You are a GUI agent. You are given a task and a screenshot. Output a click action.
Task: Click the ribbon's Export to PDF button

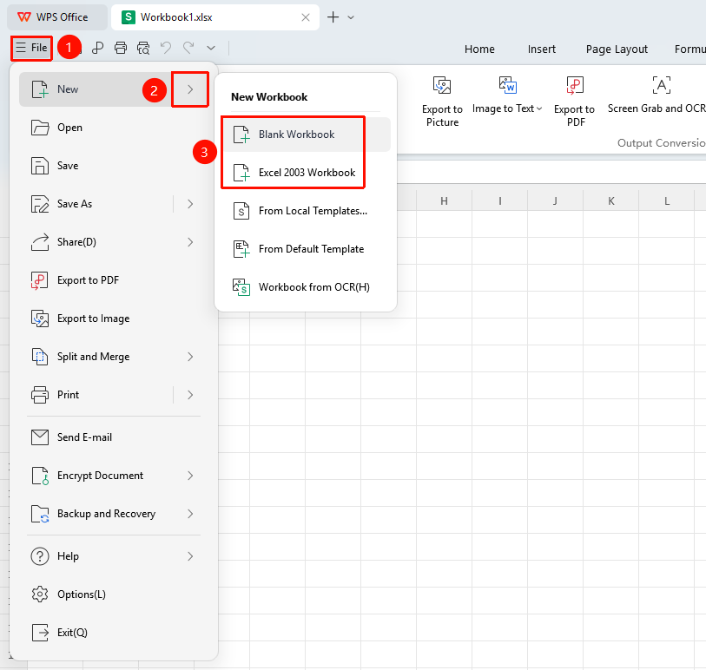pos(575,102)
